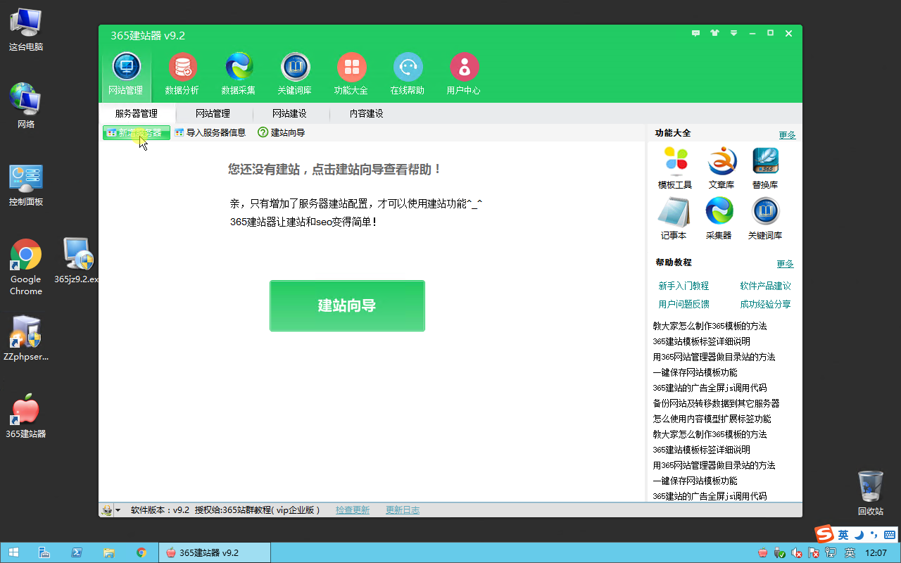Toggle Sogou 英 language mode on floating bar
Image resolution: width=901 pixels, height=563 pixels.
tap(843, 535)
